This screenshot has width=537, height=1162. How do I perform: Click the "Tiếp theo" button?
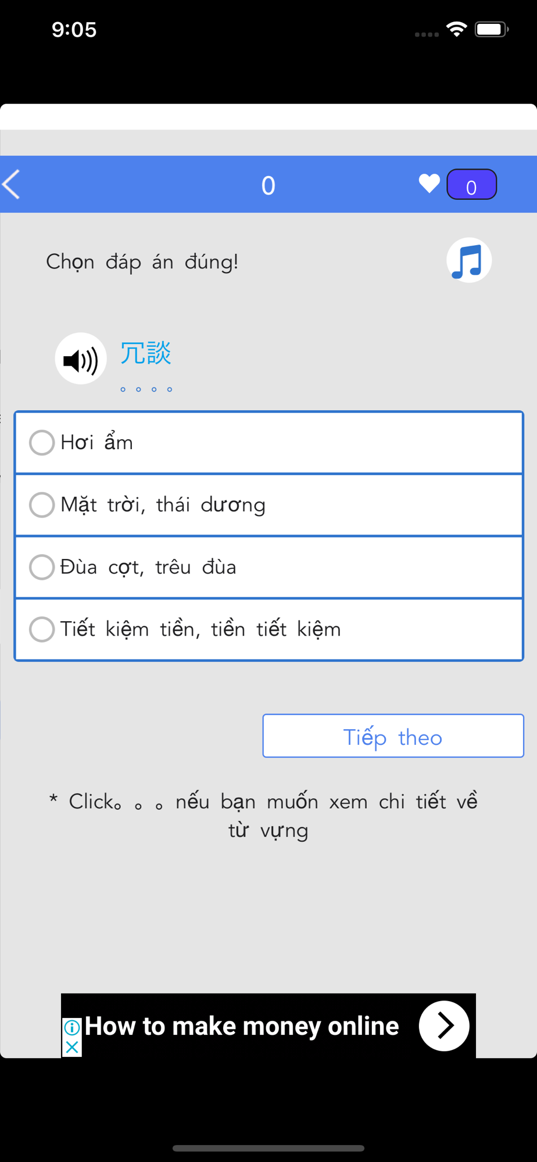pyautogui.click(x=393, y=736)
